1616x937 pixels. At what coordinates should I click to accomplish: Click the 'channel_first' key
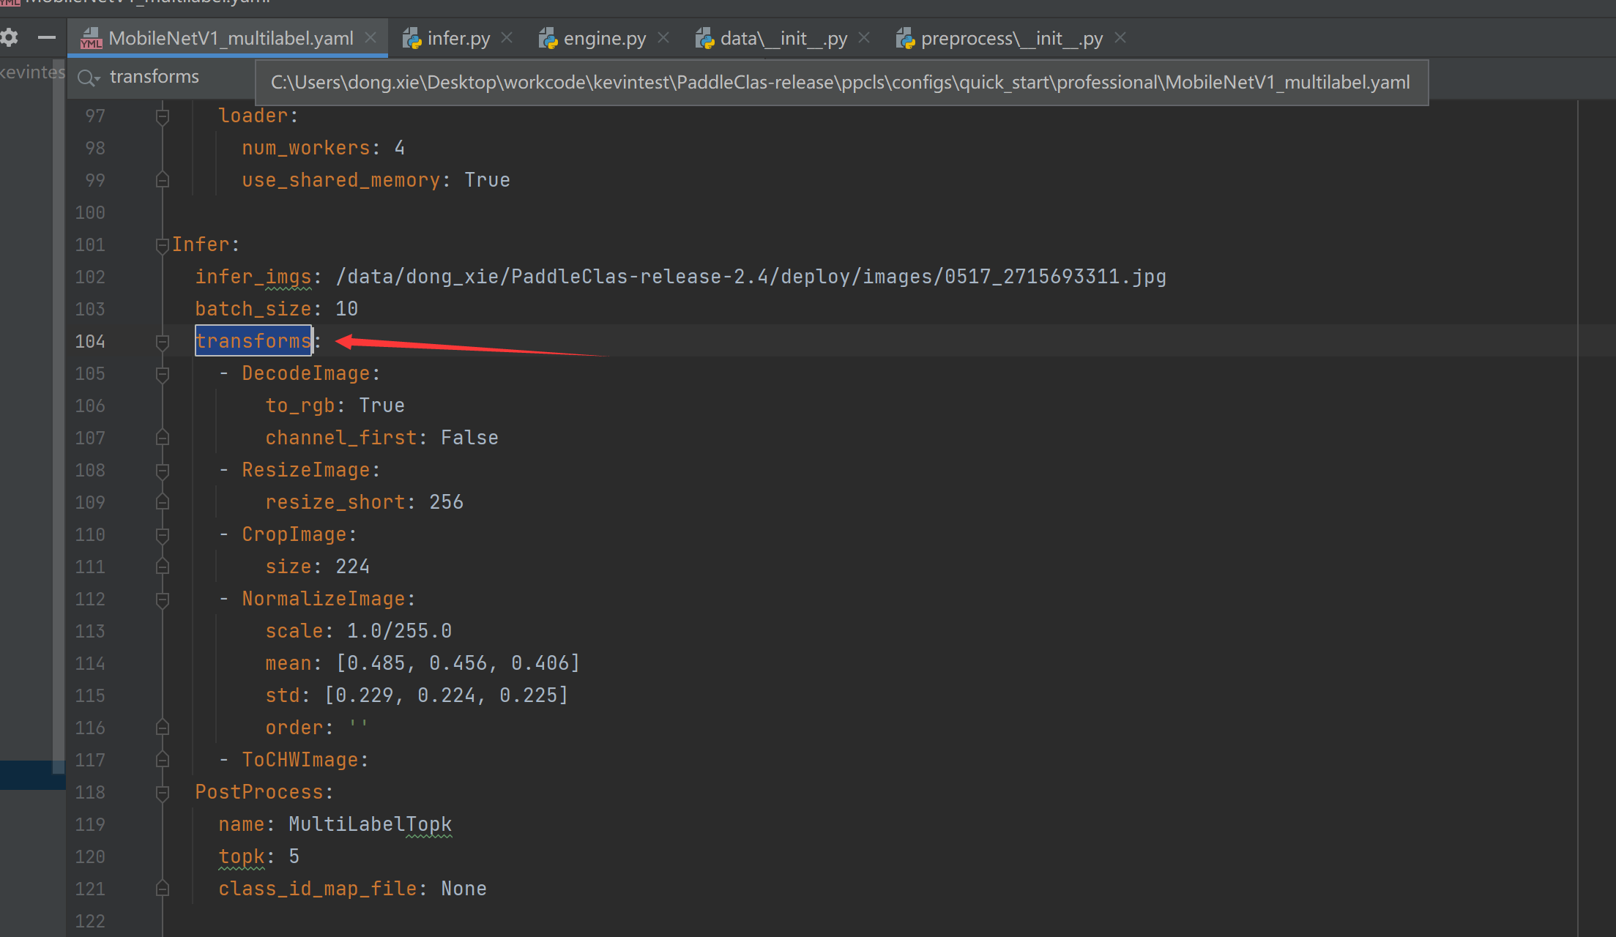point(341,438)
